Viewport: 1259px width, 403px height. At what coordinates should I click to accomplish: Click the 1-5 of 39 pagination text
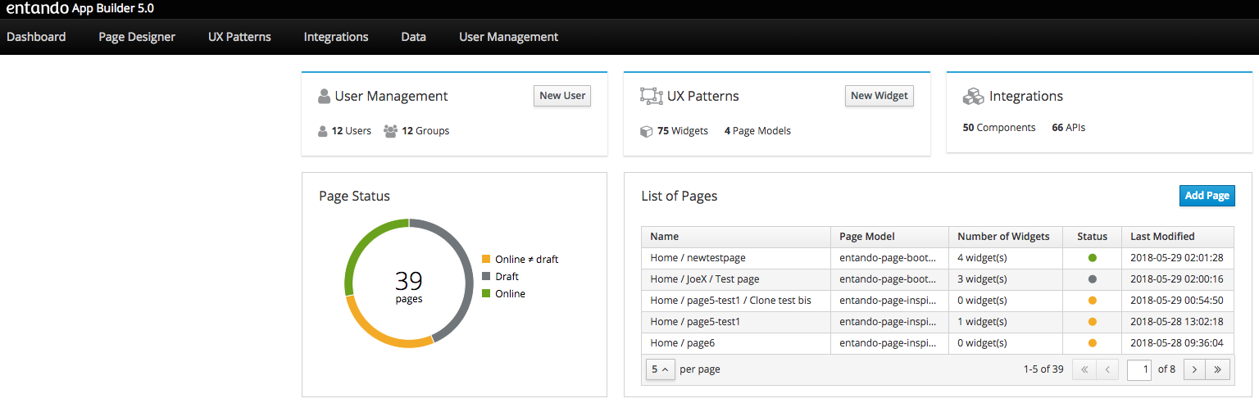pyautogui.click(x=1043, y=369)
